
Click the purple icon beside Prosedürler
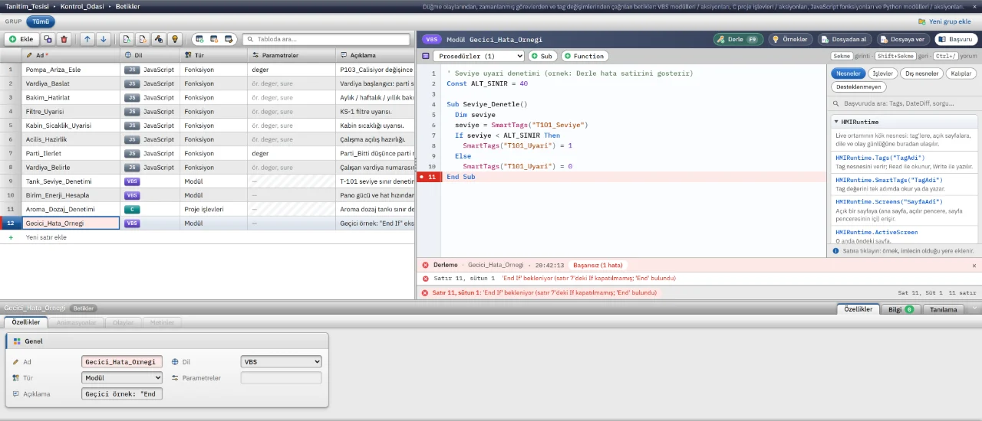(425, 56)
